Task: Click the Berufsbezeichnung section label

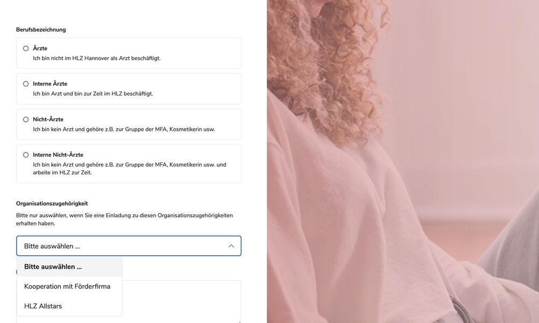Action: tap(41, 30)
